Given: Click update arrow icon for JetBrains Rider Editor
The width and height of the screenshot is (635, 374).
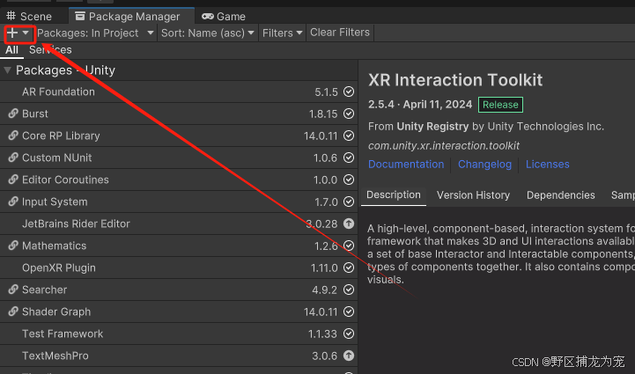Looking at the screenshot, I should [349, 224].
